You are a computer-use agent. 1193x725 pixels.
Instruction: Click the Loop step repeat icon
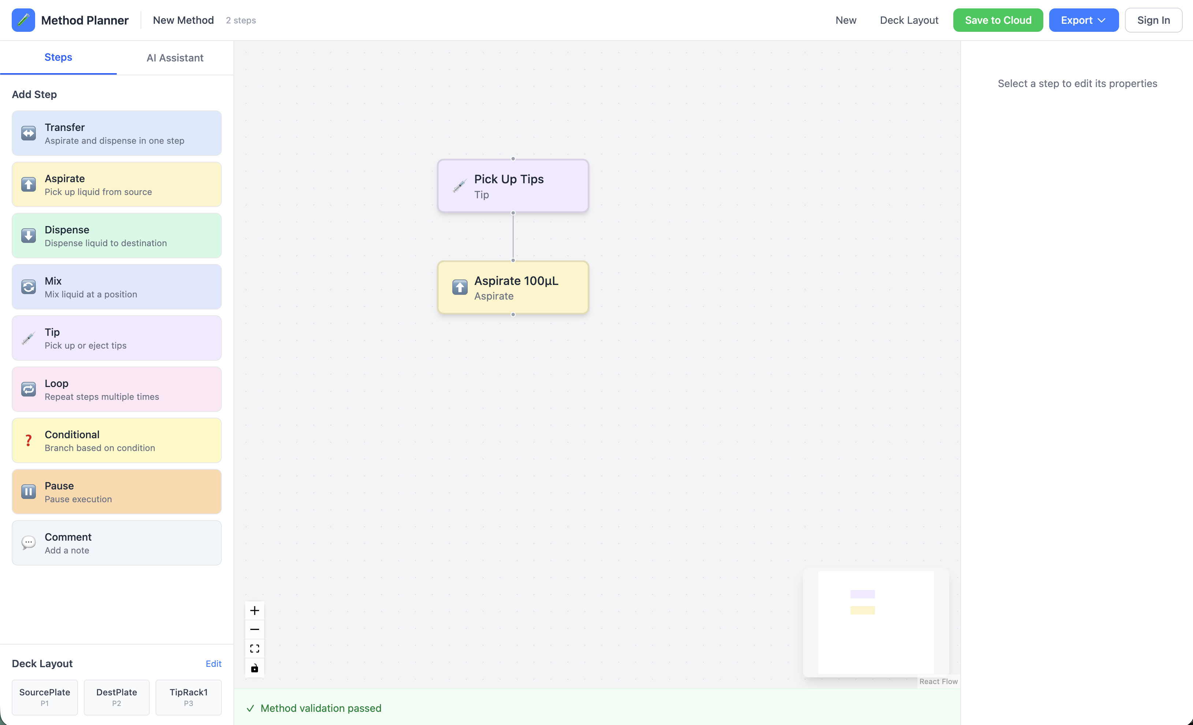pyautogui.click(x=29, y=390)
